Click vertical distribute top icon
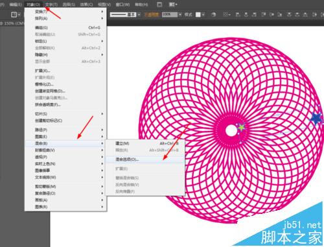 (x=289, y=14)
